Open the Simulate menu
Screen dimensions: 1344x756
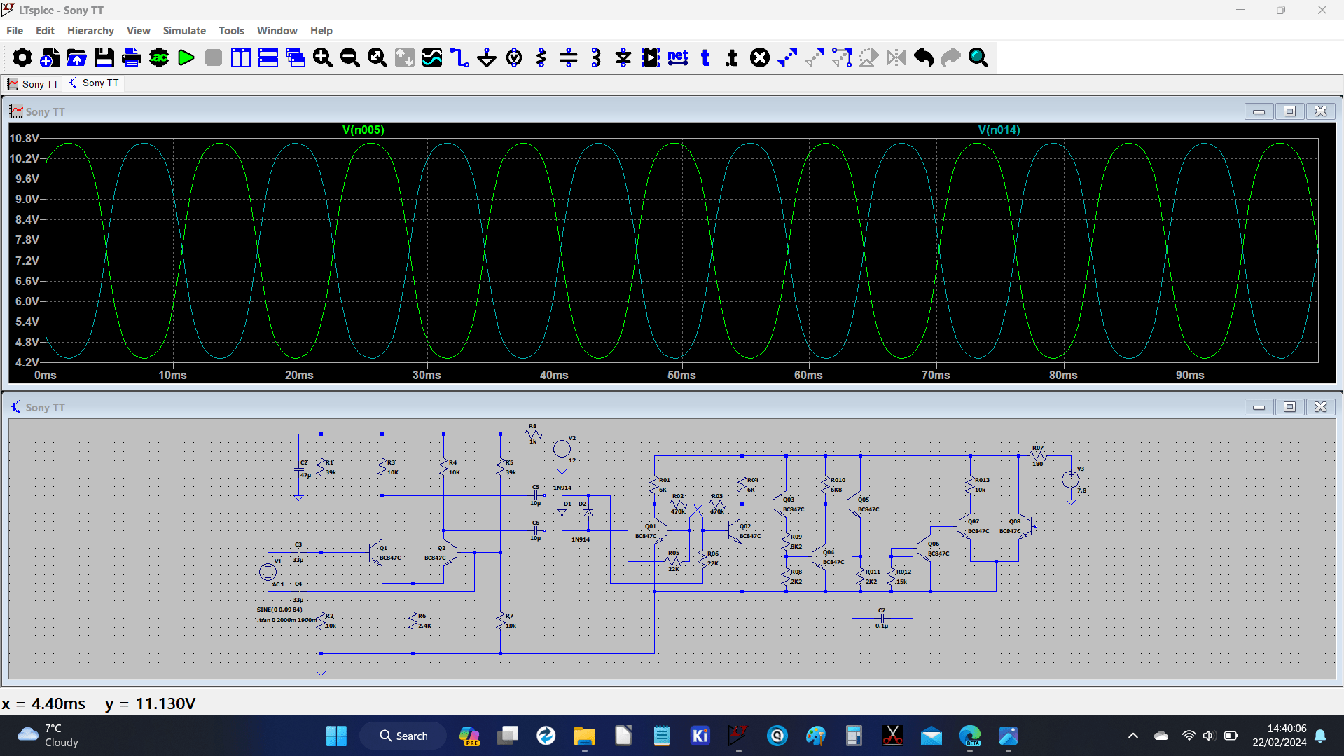coord(184,31)
